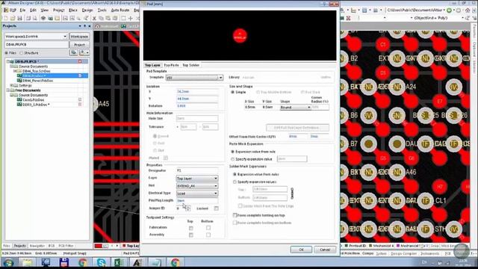Open the DXP logo menu
The image size is (478, 269).
(10, 10)
